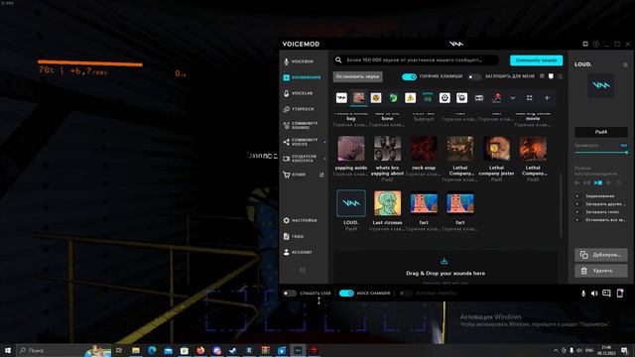Open the Гиды guides page
Screen dimensions: 635x357
point(294,236)
